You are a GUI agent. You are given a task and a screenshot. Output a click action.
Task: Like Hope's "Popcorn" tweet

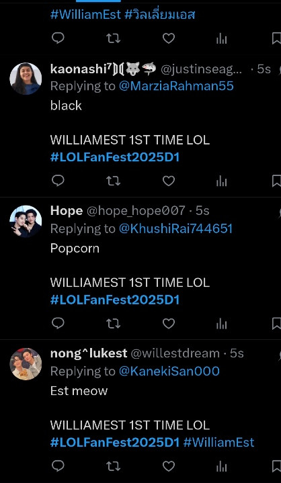click(x=169, y=323)
